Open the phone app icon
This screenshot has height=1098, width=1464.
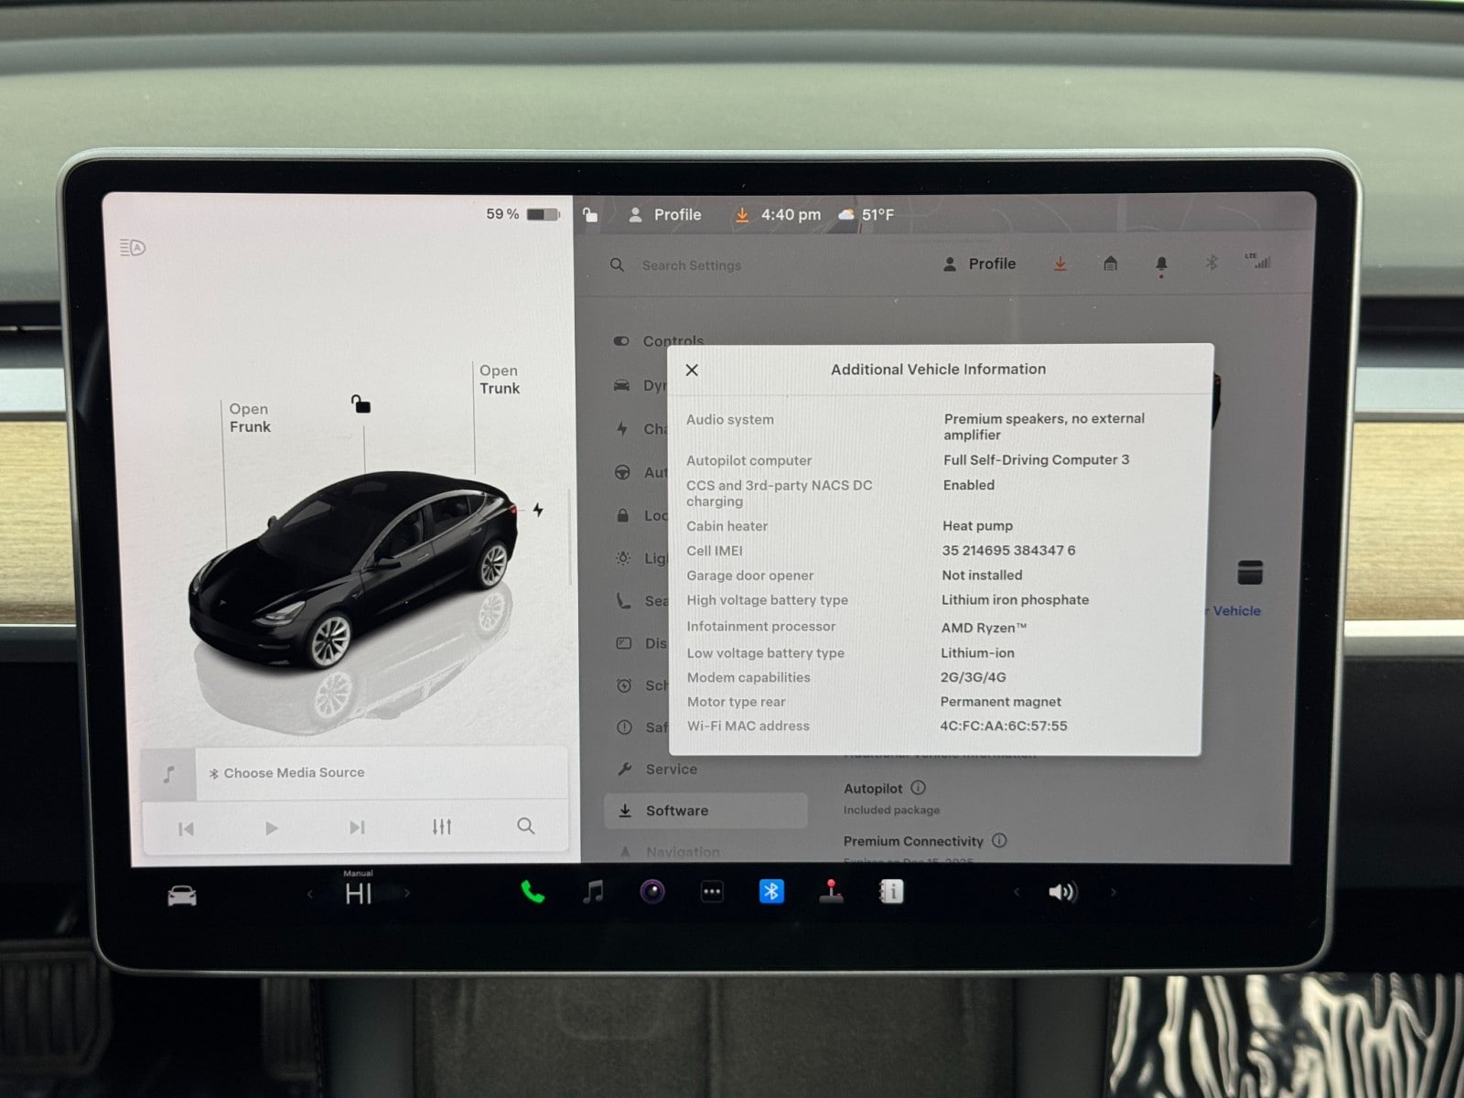pyautogui.click(x=532, y=892)
